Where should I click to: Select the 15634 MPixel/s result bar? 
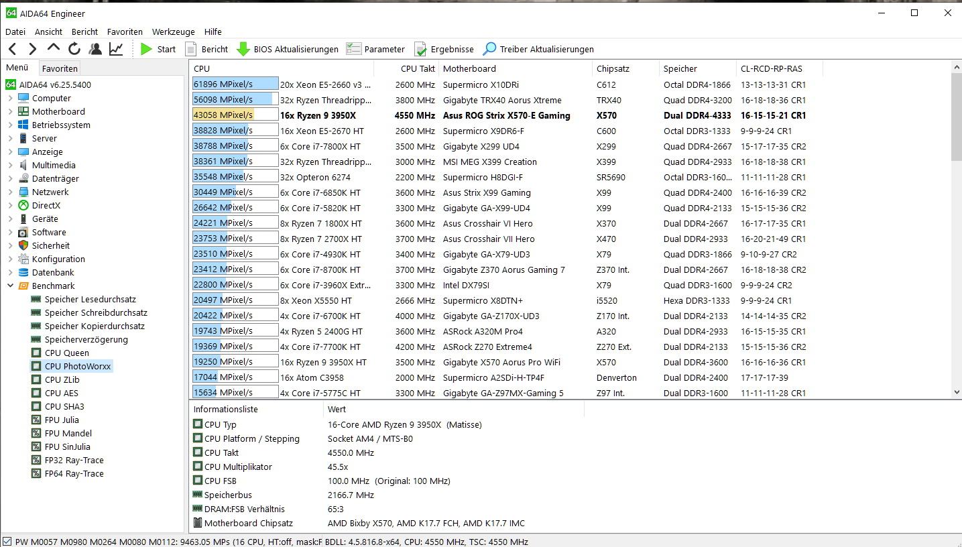click(x=235, y=393)
